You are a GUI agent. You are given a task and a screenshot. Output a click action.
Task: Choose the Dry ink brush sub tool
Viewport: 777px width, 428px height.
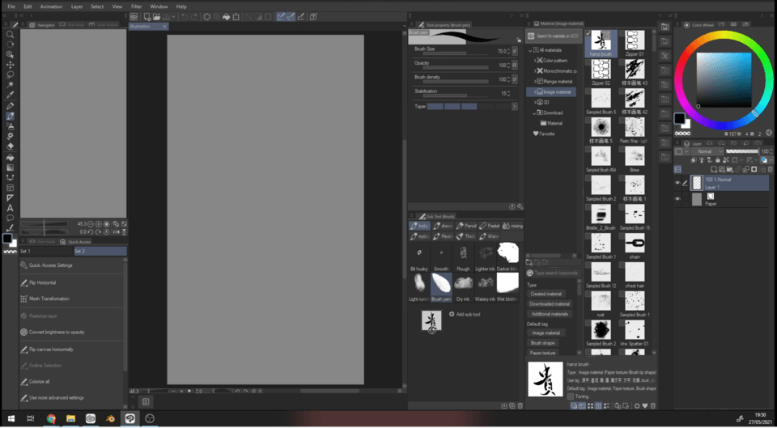(463, 287)
